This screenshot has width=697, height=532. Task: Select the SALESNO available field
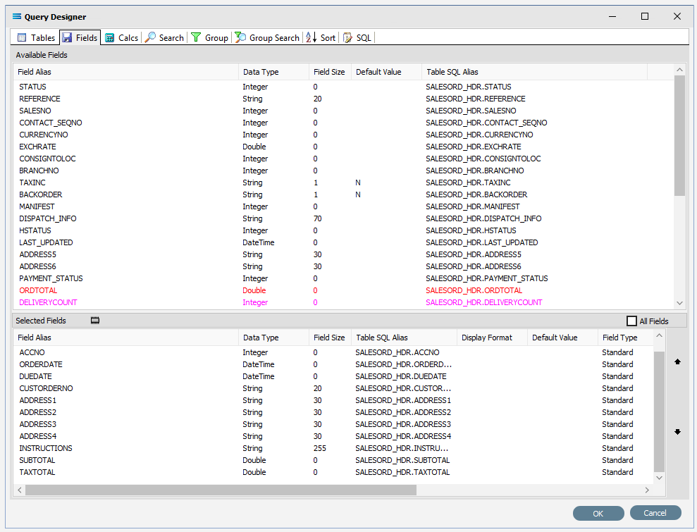[x=344, y=111]
